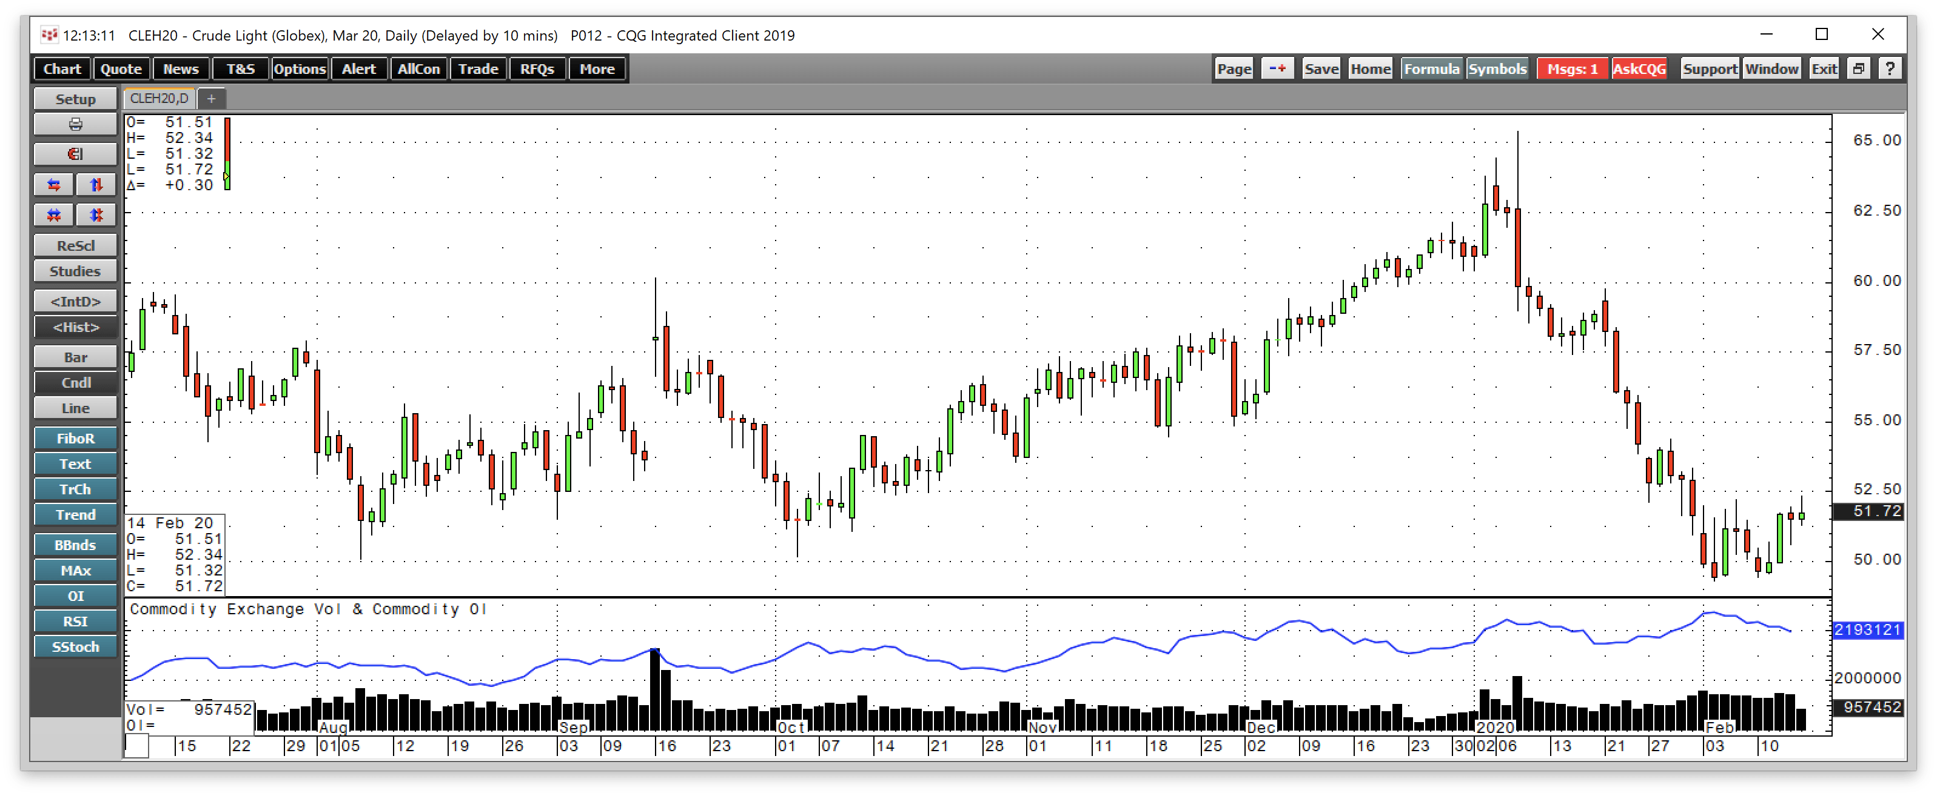Open the News button
The width and height of the screenshot is (1937, 796).
click(x=181, y=69)
